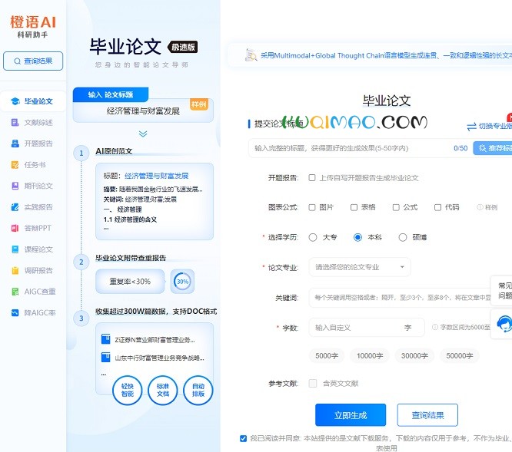The width and height of the screenshot is (512, 452).
Task: Click the customer service headset icon
Action: coord(504,324)
